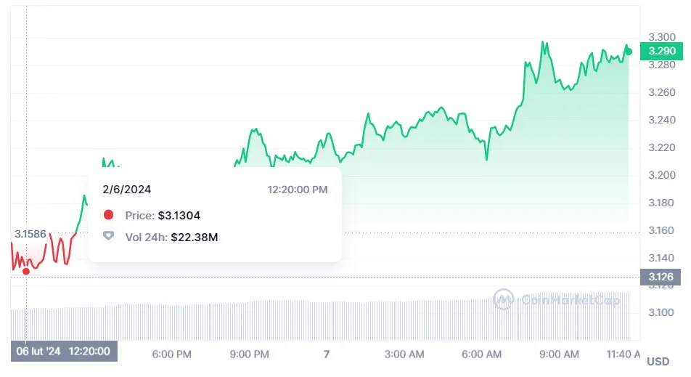Click the 9:00 AM time axis label
Screen dimensions: 691x377
[x=559, y=354]
